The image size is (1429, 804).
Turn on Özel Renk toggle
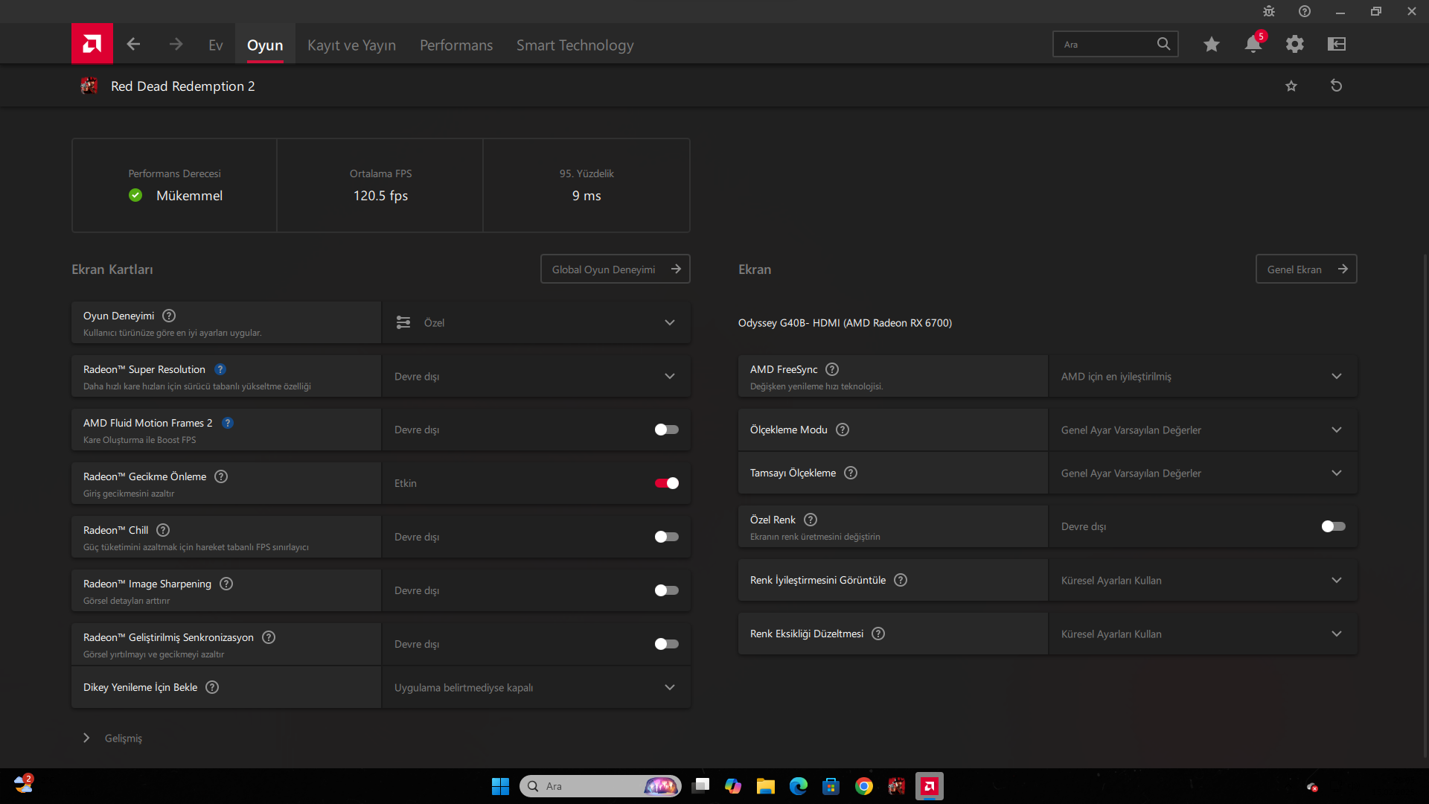click(x=1333, y=526)
